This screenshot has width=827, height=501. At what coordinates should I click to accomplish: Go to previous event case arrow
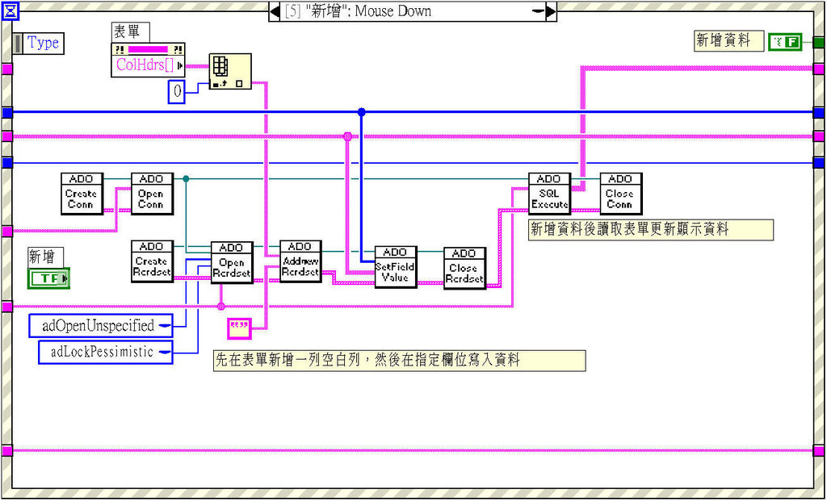(275, 11)
